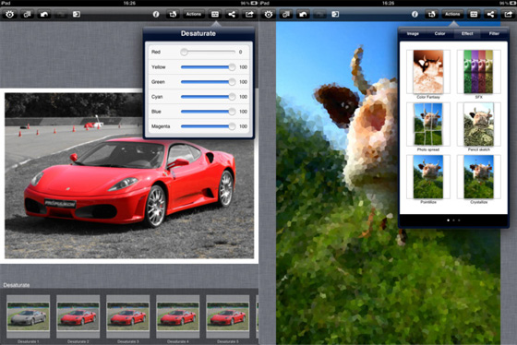Switch to the Filter tab

(x=494, y=33)
